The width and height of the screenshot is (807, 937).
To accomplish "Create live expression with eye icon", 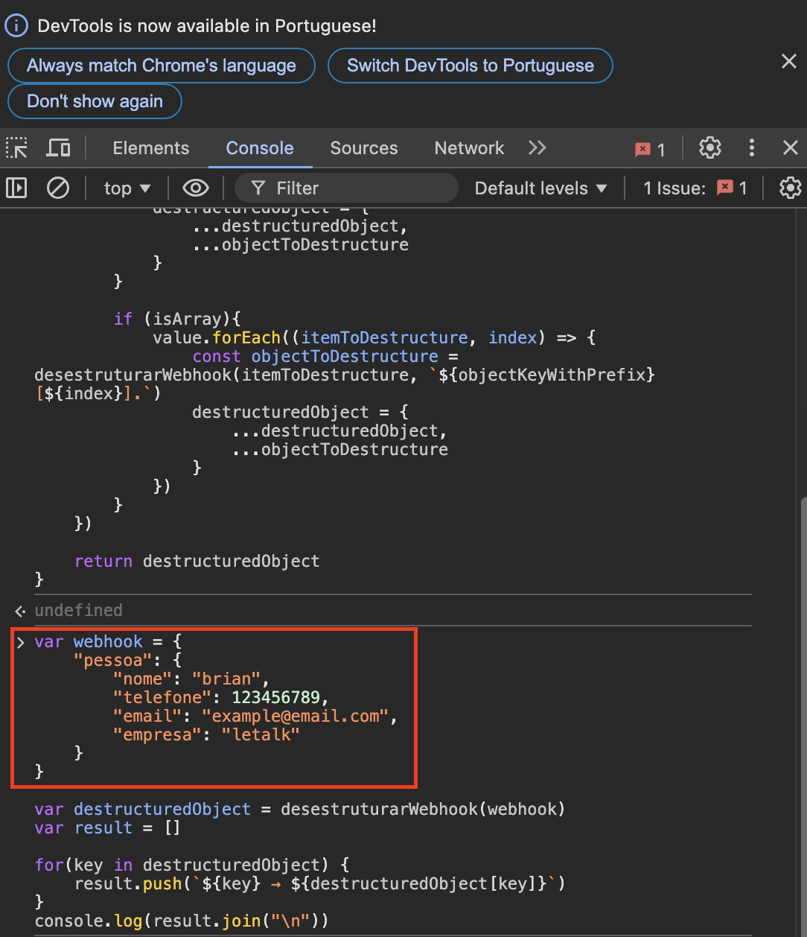I will [195, 188].
